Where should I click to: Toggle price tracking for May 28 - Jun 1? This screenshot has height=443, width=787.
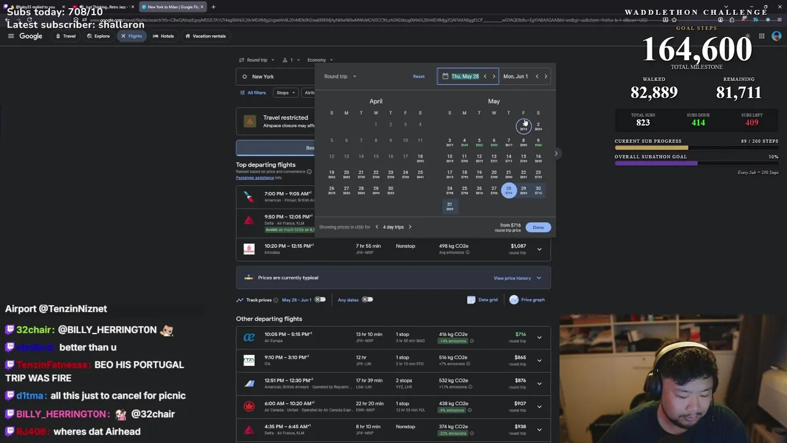pyautogui.click(x=320, y=300)
